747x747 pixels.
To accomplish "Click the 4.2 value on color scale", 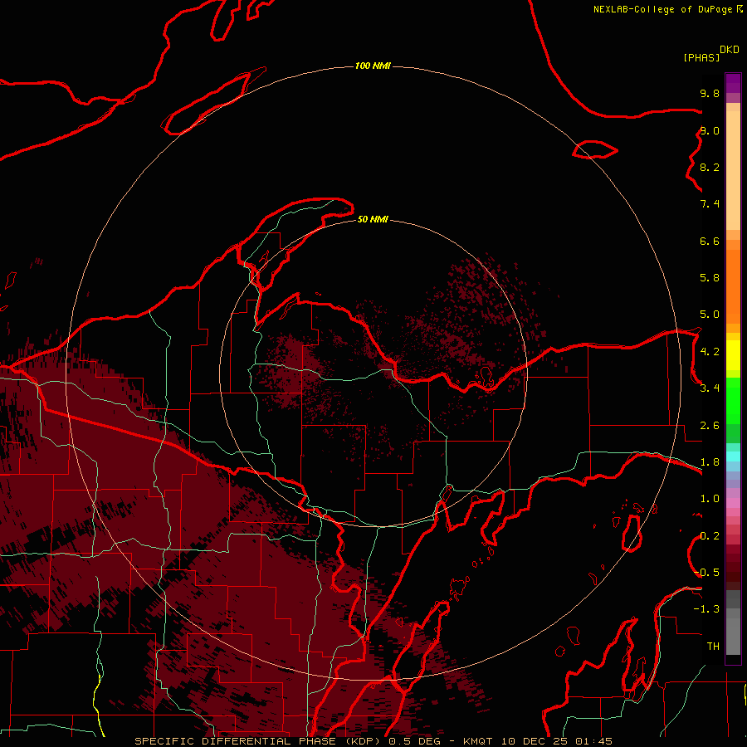I will [x=710, y=352].
